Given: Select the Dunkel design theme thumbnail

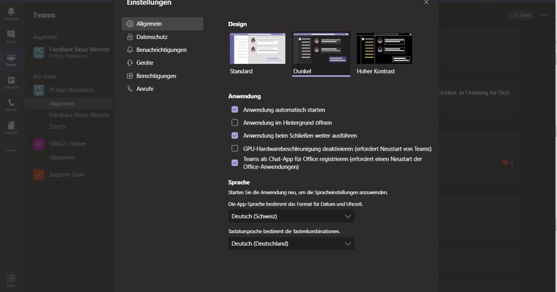Looking at the screenshot, I should tap(321, 48).
